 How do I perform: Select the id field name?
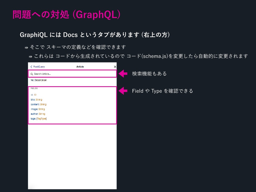pyautogui.click(x=32, y=95)
